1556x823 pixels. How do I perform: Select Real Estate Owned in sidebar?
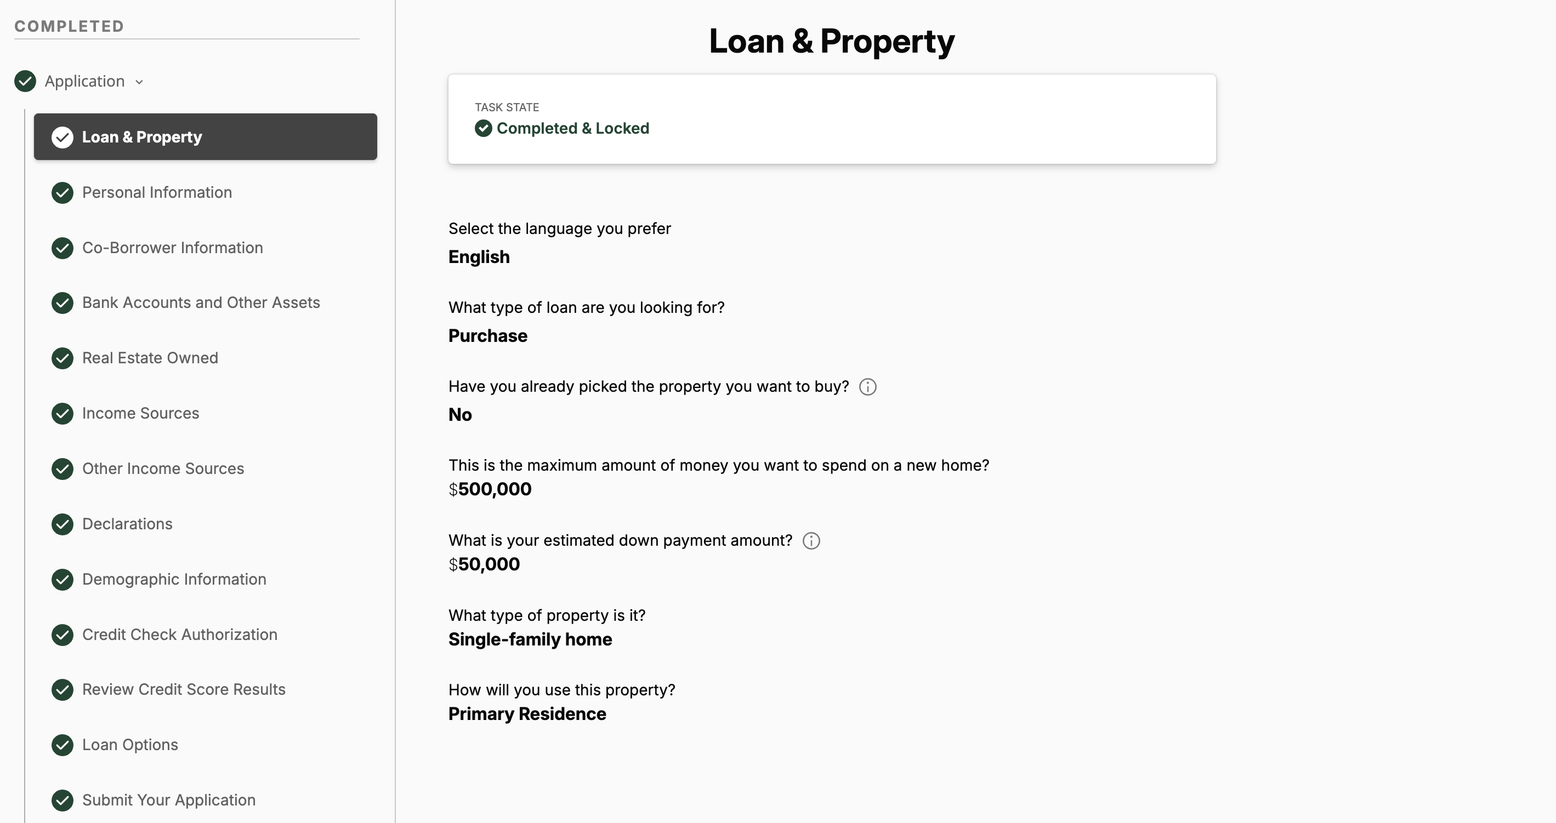[x=150, y=358]
